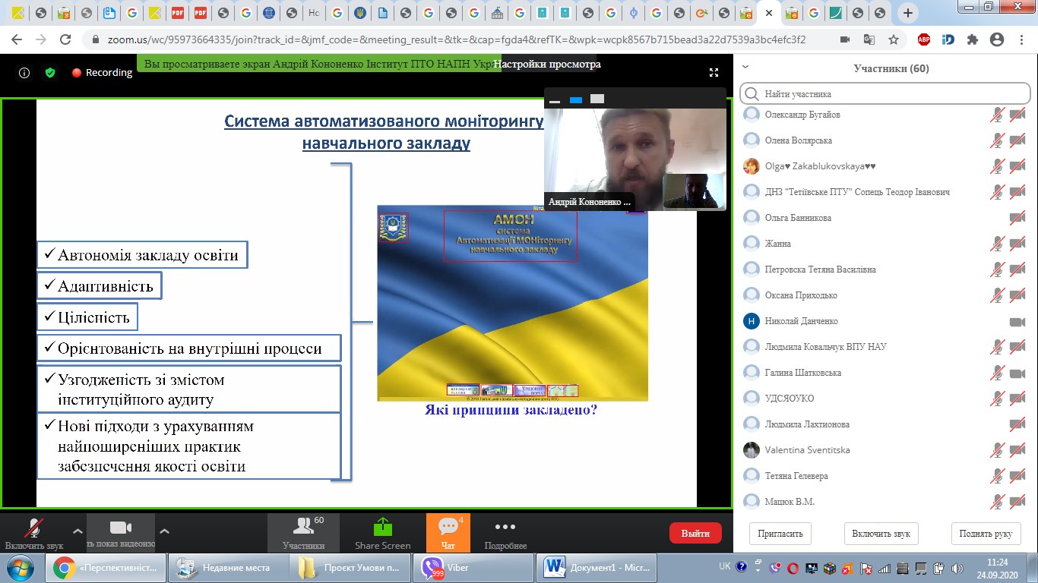This screenshot has height=583, width=1038.
Task: Open a new browser tab
Action: pyautogui.click(x=907, y=13)
